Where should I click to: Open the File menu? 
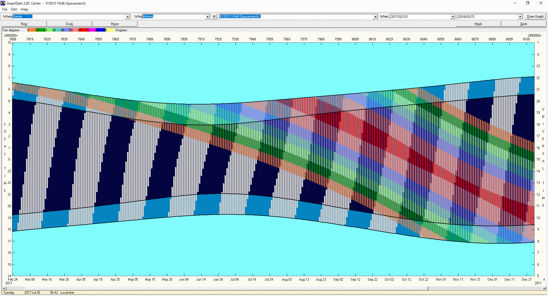tap(5, 9)
